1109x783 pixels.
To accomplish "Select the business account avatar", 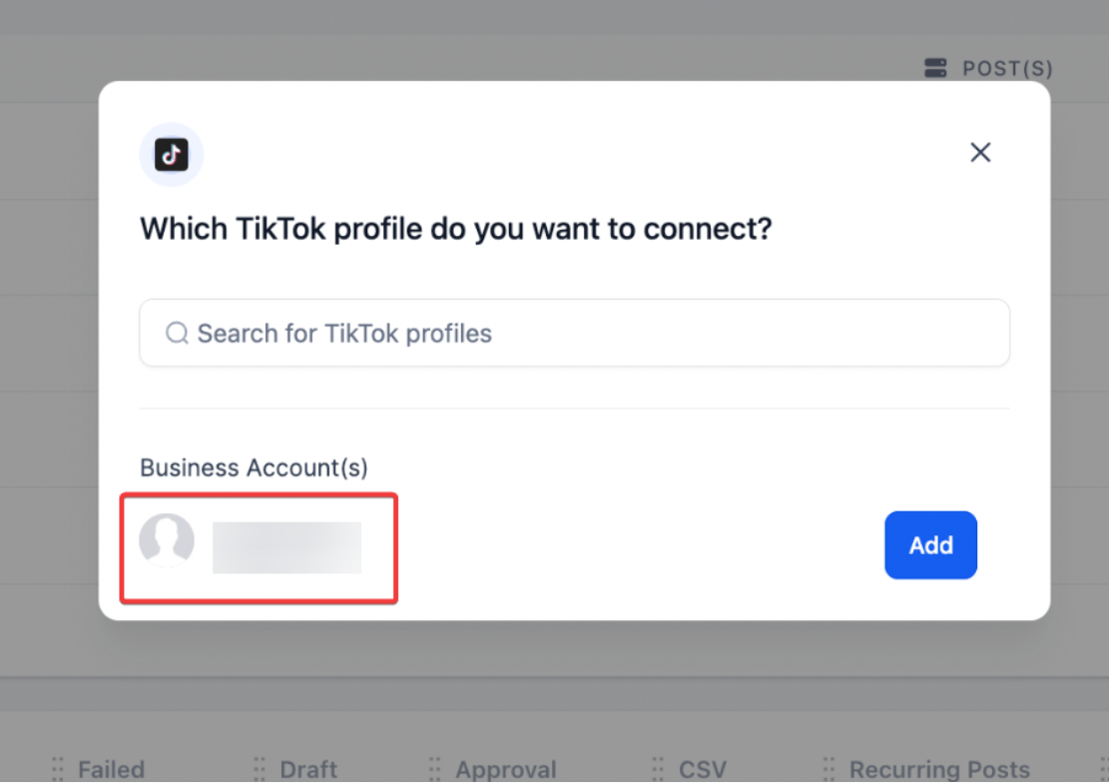I will point(167,540).
